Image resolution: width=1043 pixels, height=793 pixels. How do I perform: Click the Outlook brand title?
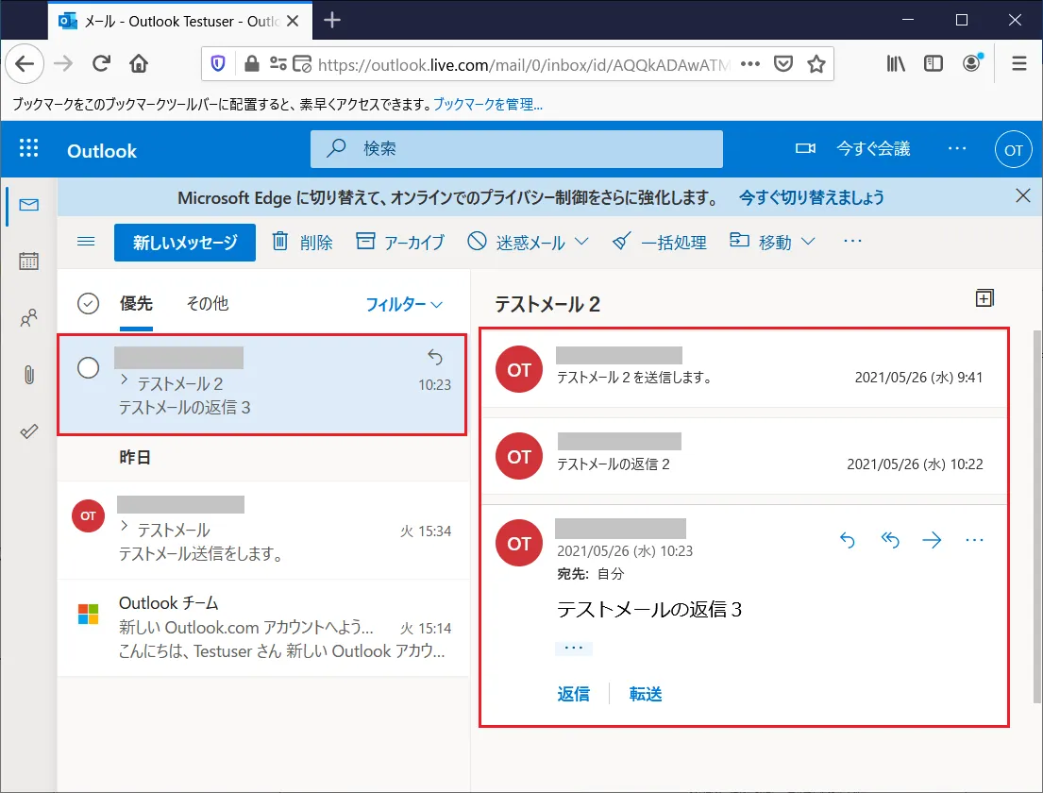[102, 151]
